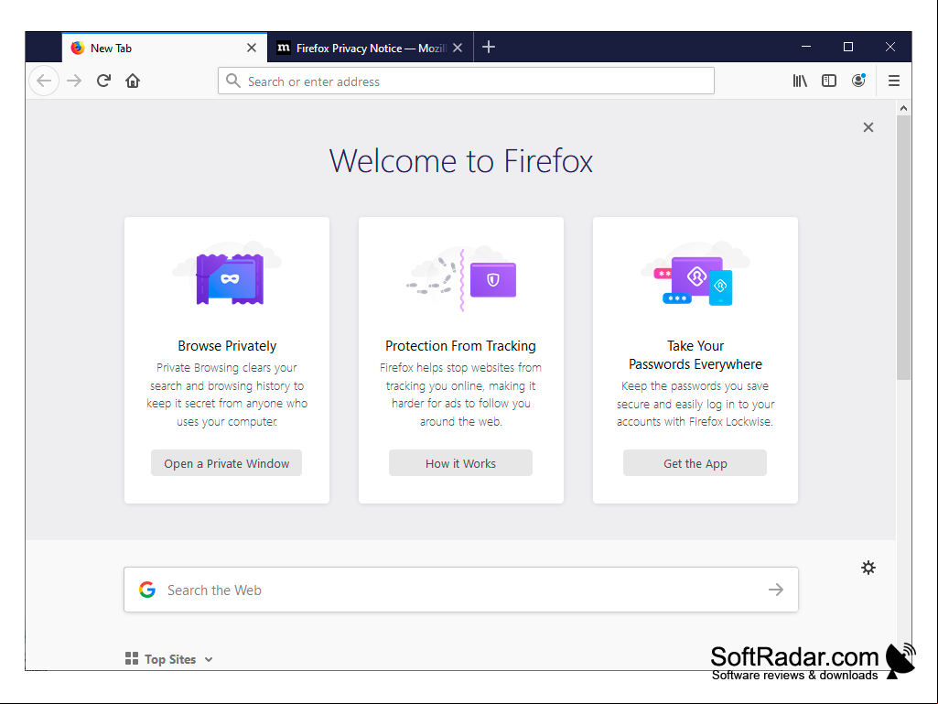Click the Google logo in search box

[147, 590]
